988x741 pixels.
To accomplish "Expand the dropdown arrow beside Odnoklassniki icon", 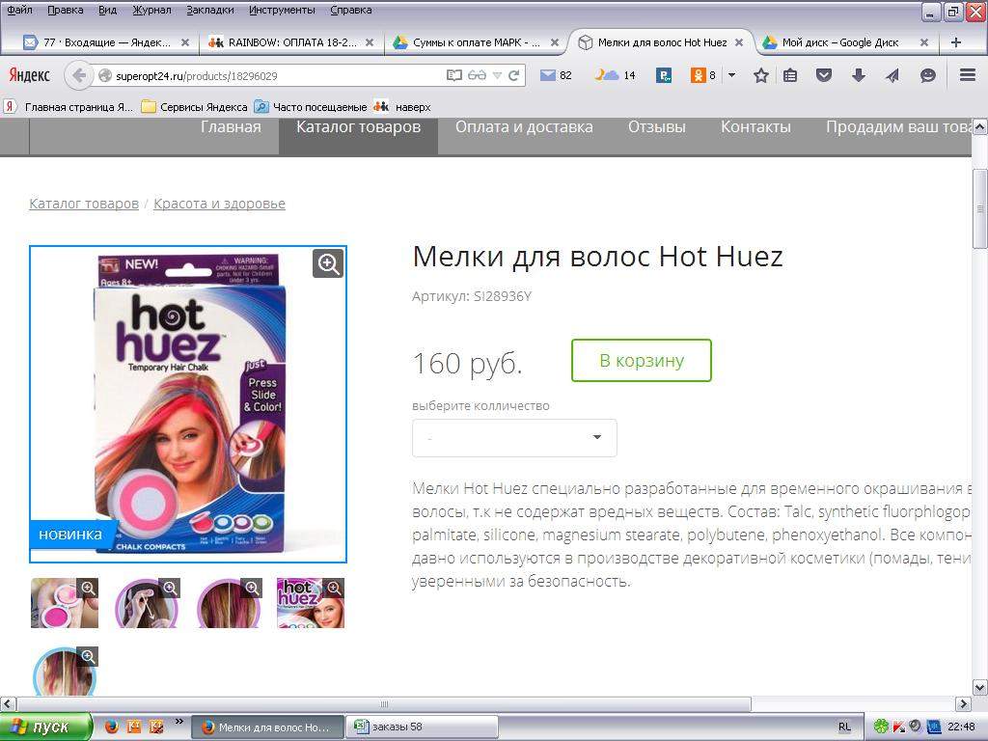I will click(731, 75).
